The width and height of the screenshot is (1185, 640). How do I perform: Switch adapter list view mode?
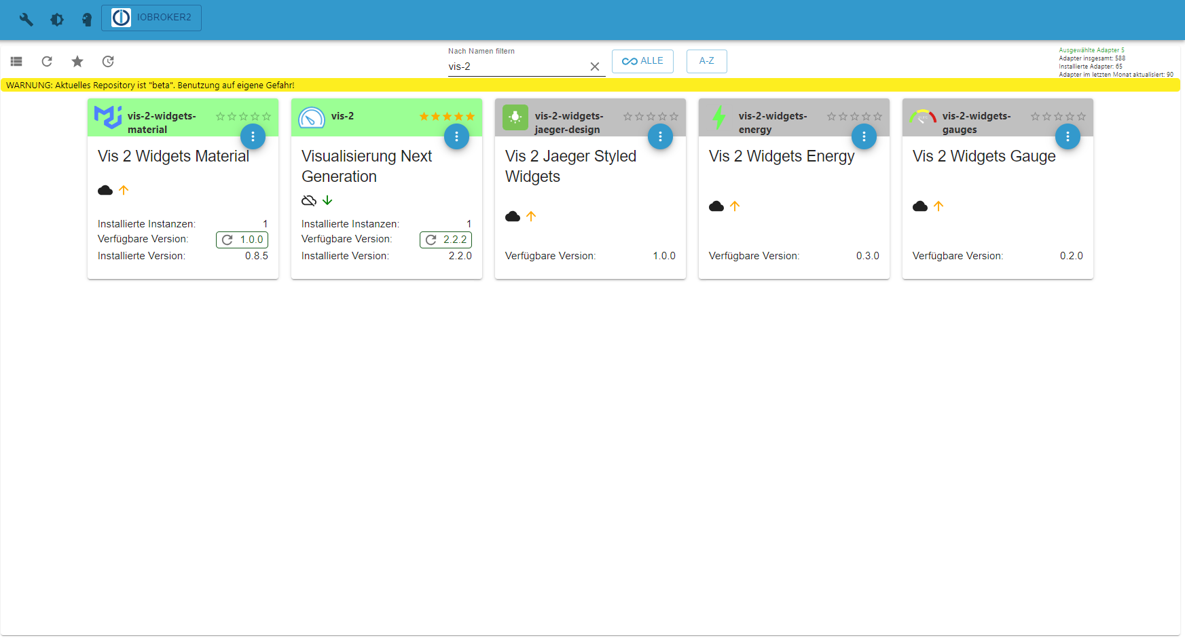click(x=16, y=61)
